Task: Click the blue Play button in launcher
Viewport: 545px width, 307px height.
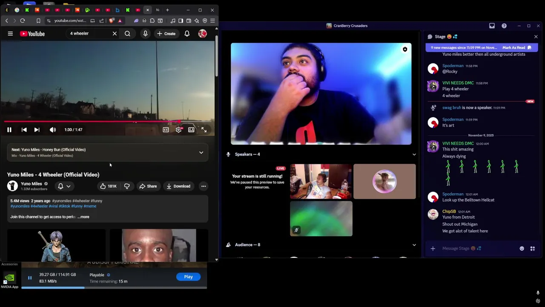Action: [x=188, y=277]
